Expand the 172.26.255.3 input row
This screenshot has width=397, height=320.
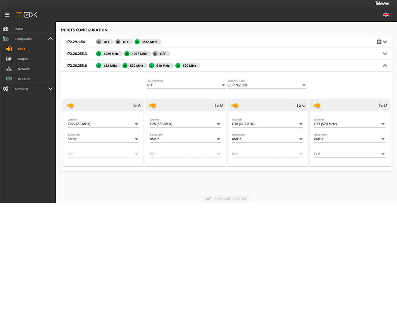[385, 54]
